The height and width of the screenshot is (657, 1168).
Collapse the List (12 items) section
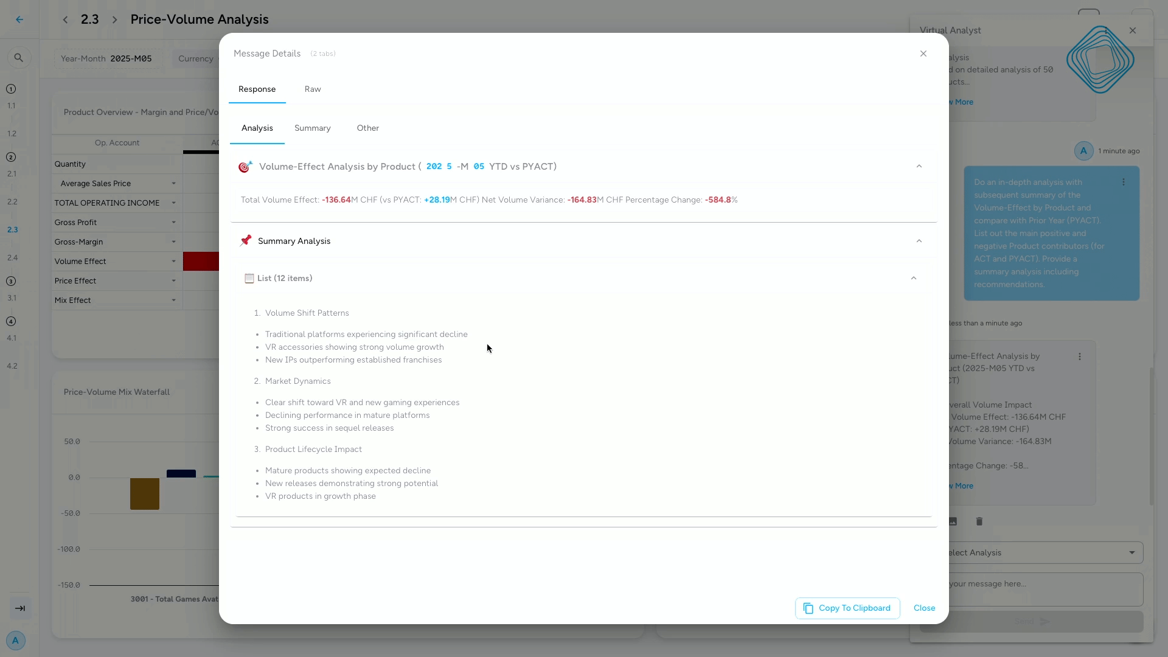(x=914, y=278)
